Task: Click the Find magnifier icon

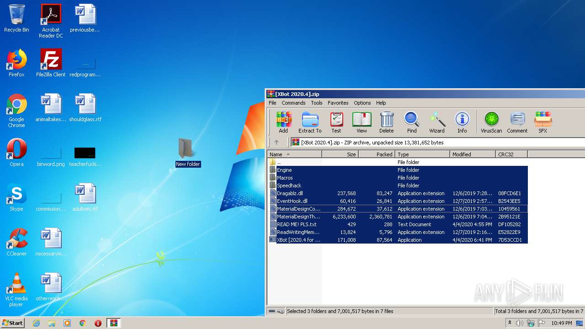Action: point(412,122)
